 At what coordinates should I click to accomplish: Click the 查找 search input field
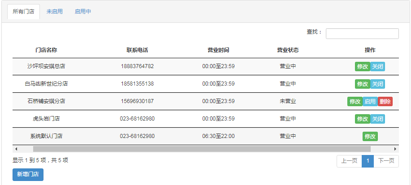(x=362, y=34)
